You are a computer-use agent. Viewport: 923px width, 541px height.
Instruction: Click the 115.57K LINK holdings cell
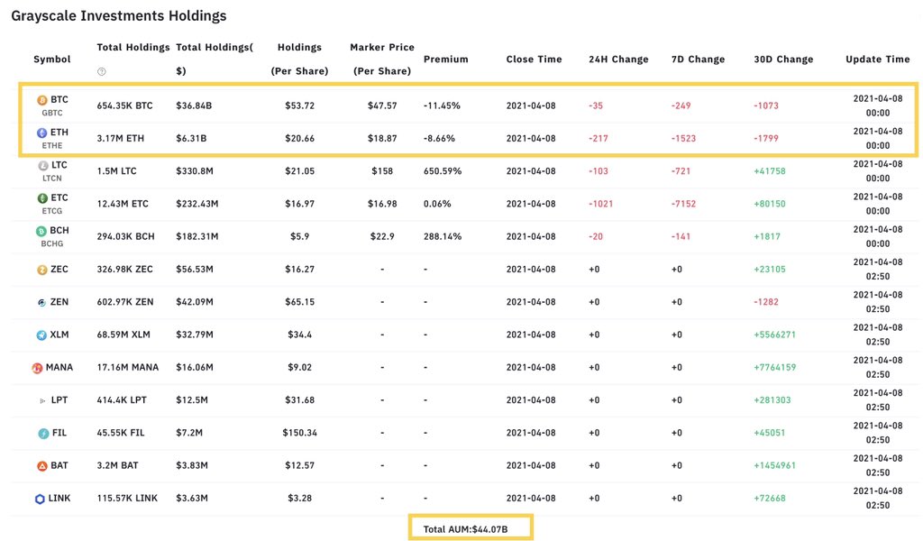pos(127,498)
